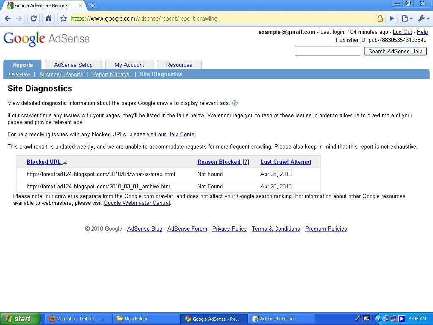Click Apr 28, 2010 in archive row
The height and width of the screenshot is (325, 433).
tap(276, 186)
